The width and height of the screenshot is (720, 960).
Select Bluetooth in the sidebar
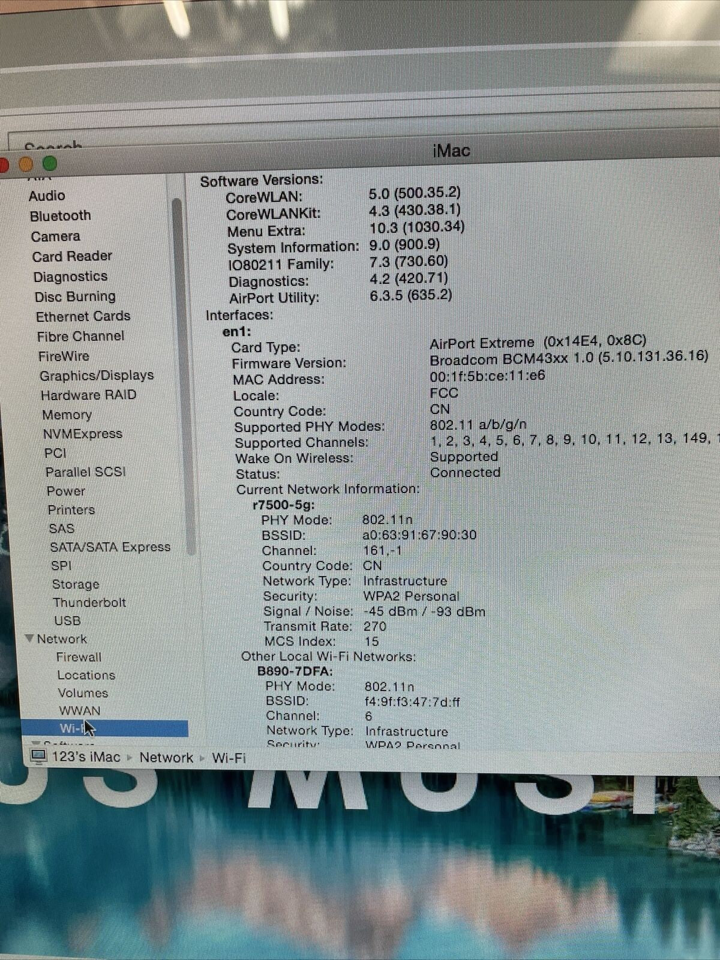tap(60, 216)
